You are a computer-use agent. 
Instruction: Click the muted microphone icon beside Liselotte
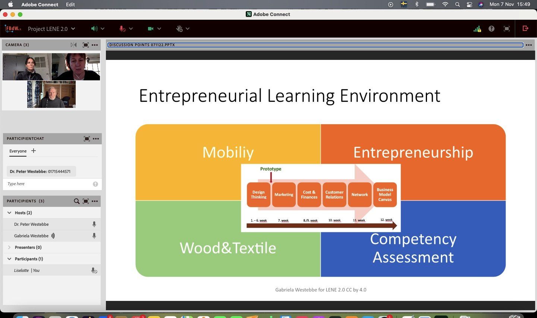coord(94,270)
